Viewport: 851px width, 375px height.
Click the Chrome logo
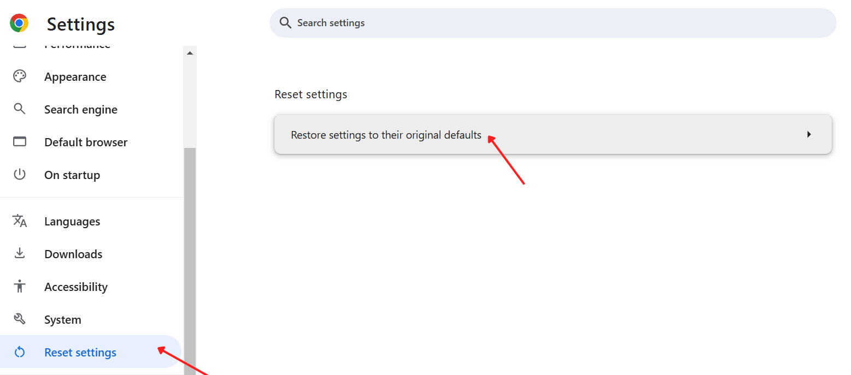(20, 23)
